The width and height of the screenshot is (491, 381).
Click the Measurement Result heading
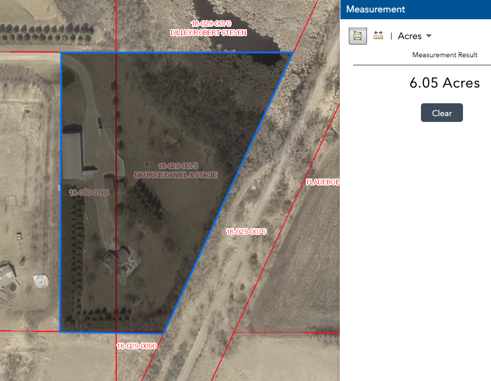click(445, 55)
